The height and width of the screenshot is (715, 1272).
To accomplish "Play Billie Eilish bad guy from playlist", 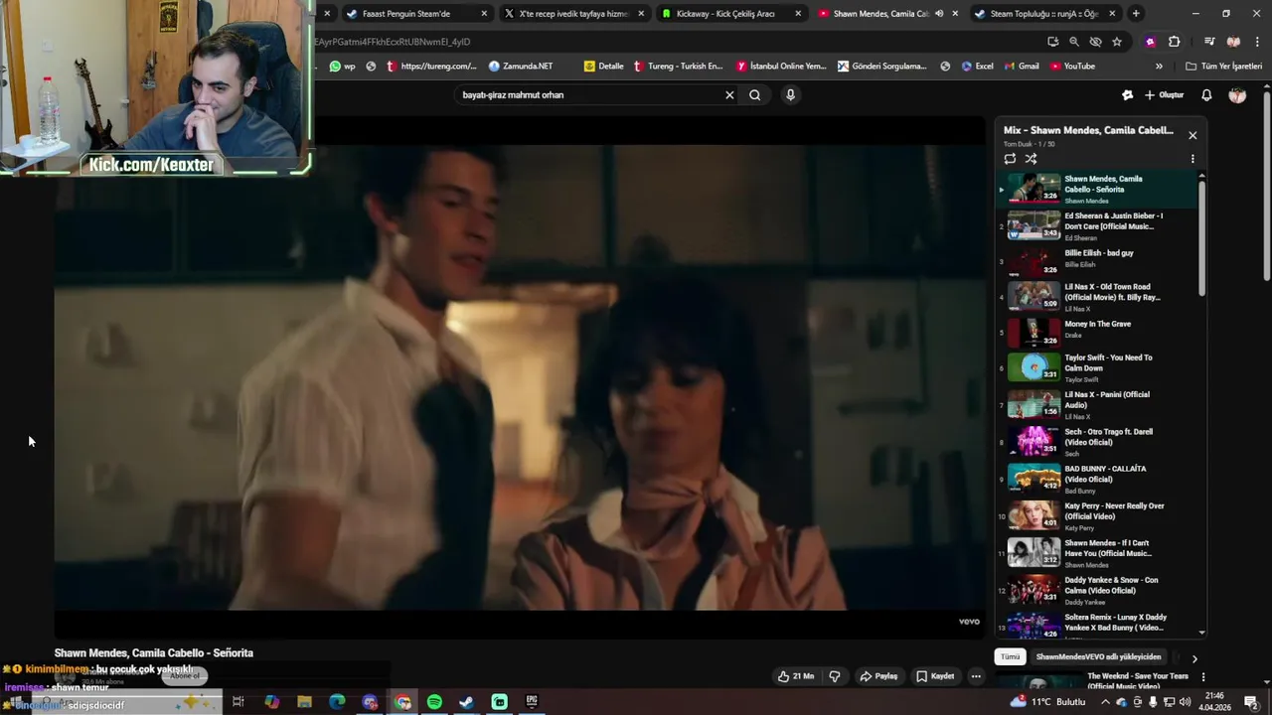I will (x=1098, y=263).
